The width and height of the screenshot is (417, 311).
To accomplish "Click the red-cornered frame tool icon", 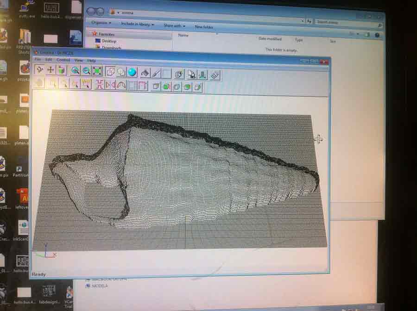I will coord(143,86).
